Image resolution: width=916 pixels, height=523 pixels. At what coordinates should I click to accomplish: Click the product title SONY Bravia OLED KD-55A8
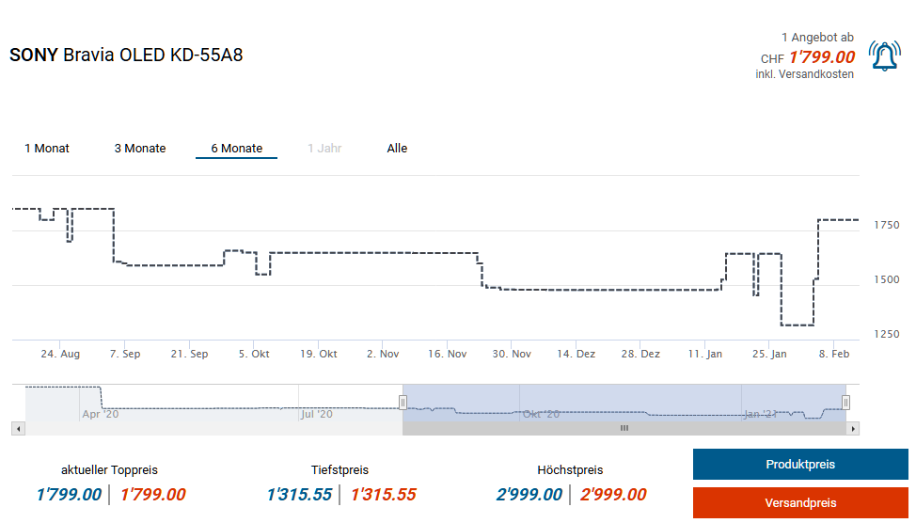(126, 55)
